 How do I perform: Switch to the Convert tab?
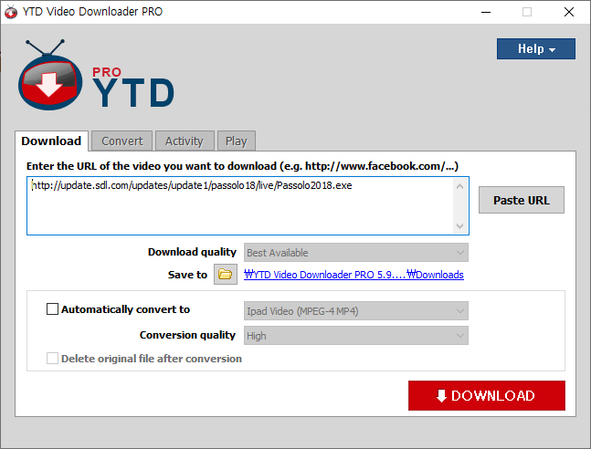121,141
